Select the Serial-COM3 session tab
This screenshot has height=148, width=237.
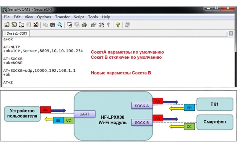pos(17,33)
